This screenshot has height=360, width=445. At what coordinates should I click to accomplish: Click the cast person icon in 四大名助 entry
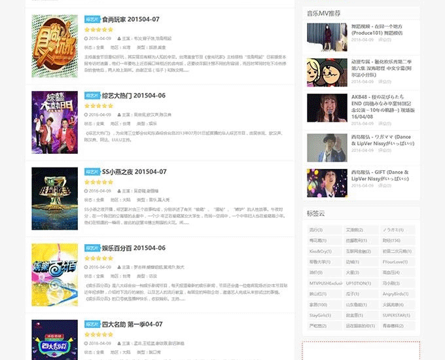(119, 343)
